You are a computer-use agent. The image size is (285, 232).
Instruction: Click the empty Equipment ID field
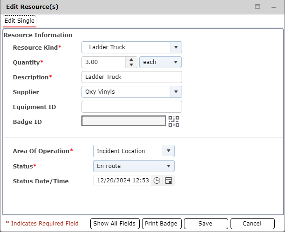132,107
